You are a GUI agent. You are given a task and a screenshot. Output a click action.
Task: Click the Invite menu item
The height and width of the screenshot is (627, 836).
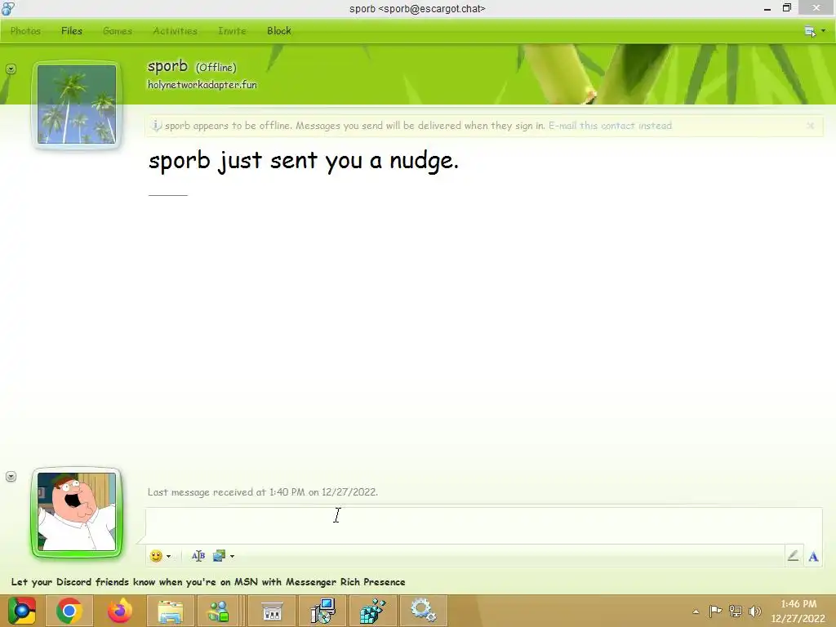pyautogui.click(x=232, y=31)
